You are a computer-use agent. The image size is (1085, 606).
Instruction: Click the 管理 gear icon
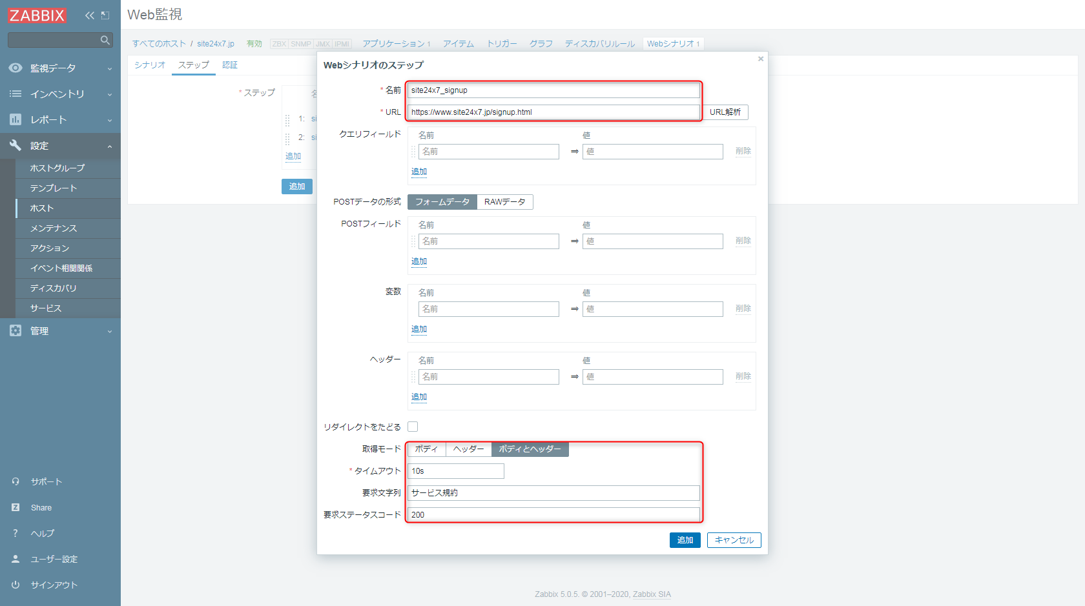[x=15, y=330]
